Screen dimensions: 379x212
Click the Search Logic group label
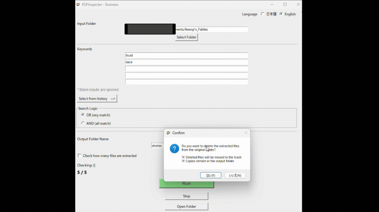(x=88, y=109)
